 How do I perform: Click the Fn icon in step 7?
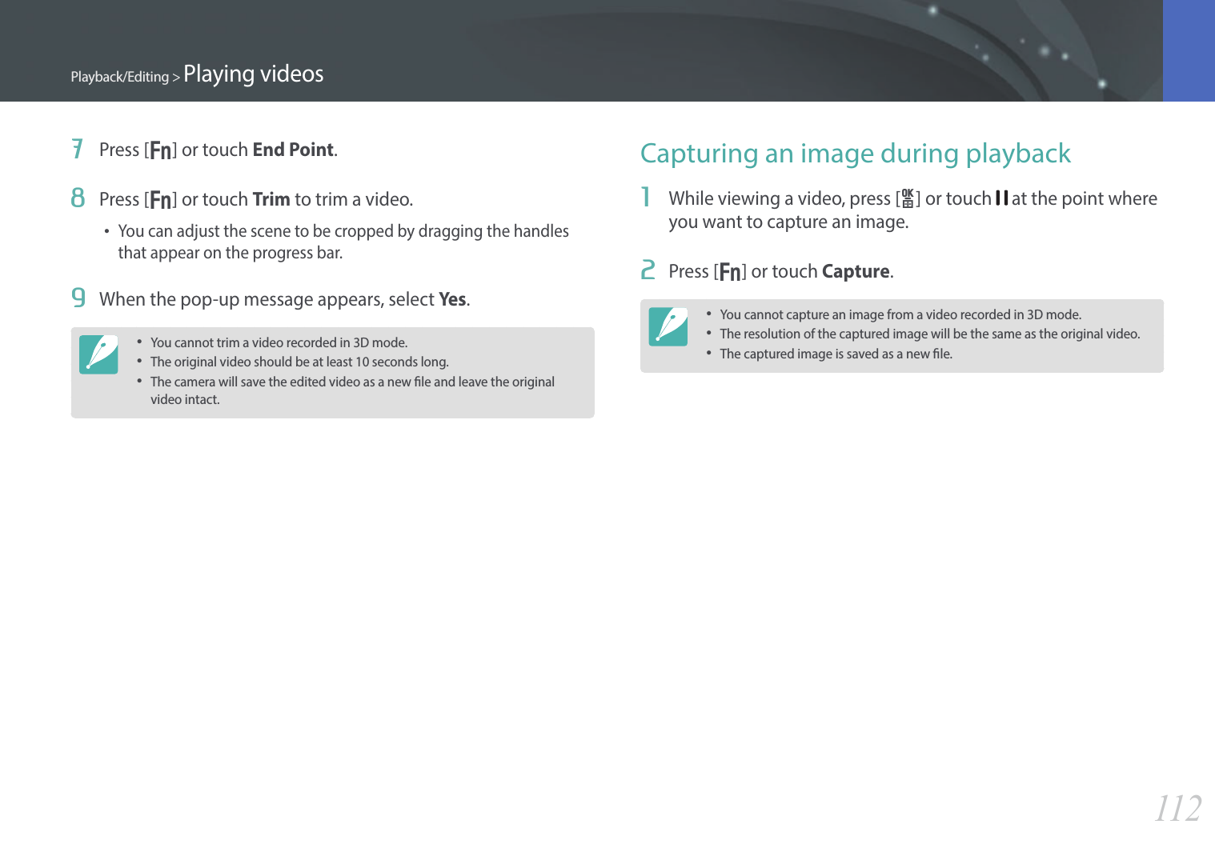click(161, 150)
